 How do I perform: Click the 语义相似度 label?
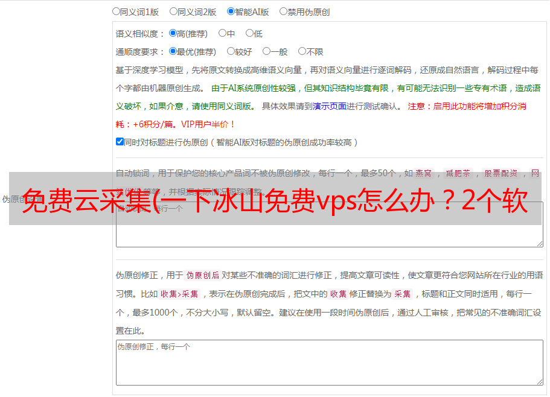pyautogui.click(x=137, y=34)
